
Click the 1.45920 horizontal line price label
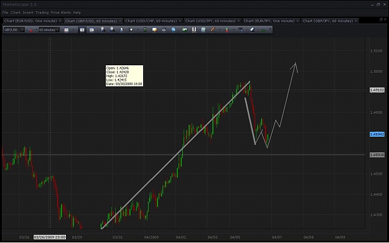click(x=377, y=155)
